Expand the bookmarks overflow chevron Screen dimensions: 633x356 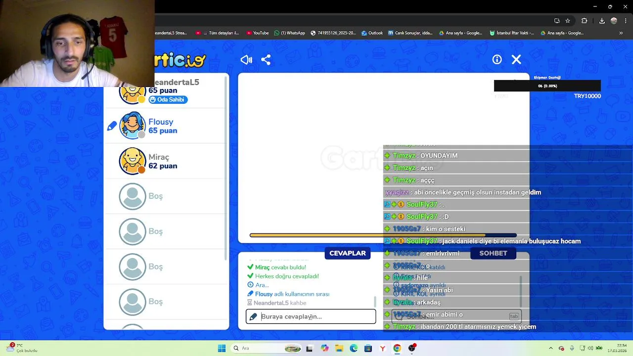[621, 33]
